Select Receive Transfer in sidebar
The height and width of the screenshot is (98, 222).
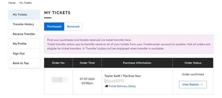pos(24,34)
